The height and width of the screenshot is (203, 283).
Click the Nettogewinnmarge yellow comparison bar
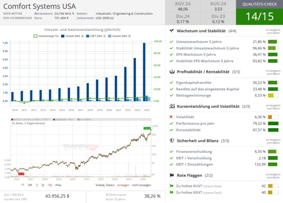pos(273,95)
